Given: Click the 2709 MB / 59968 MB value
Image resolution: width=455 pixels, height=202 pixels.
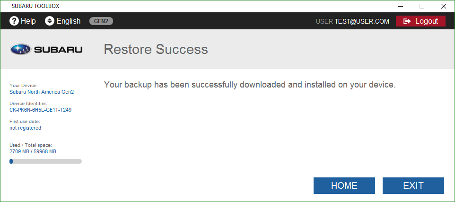Looking at the screenshot, I should [33, 151].
